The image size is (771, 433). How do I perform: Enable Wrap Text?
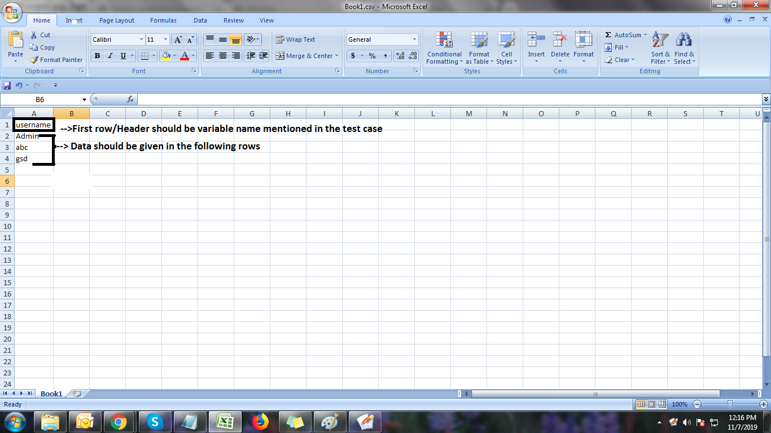[295, 39]
